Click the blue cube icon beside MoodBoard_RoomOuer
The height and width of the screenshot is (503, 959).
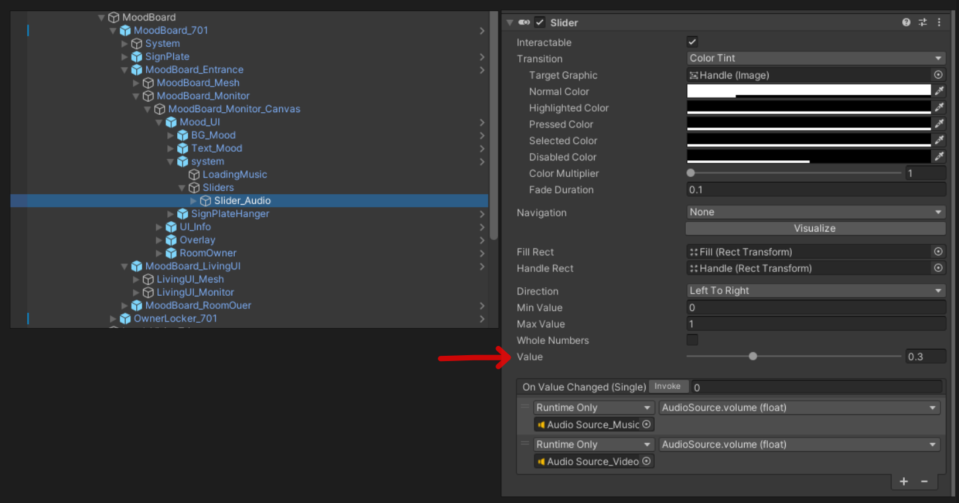[x=137, y=306]
